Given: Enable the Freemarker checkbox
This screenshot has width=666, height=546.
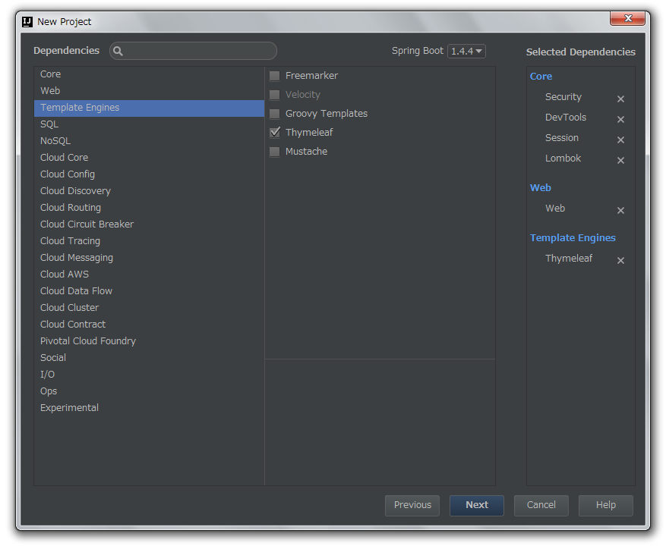Looking at the screenshot, I should pyautogui.click(x=275, y=76).
